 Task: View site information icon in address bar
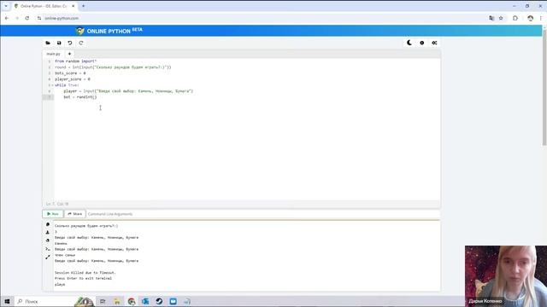(39, 18)
